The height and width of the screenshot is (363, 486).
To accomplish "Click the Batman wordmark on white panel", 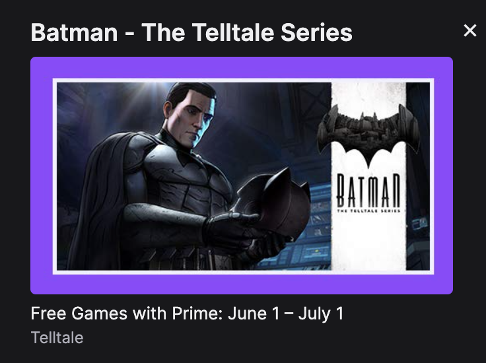I will pyautogui.click(x=368, y=189).
